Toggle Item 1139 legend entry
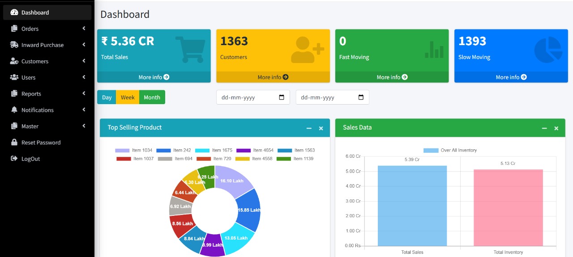This screenshot has height=257, width=573. [295, 159]
